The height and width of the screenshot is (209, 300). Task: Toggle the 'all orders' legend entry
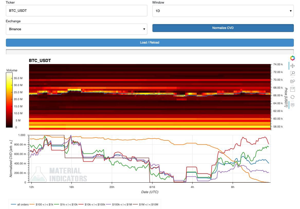click(x=20, y=204)
